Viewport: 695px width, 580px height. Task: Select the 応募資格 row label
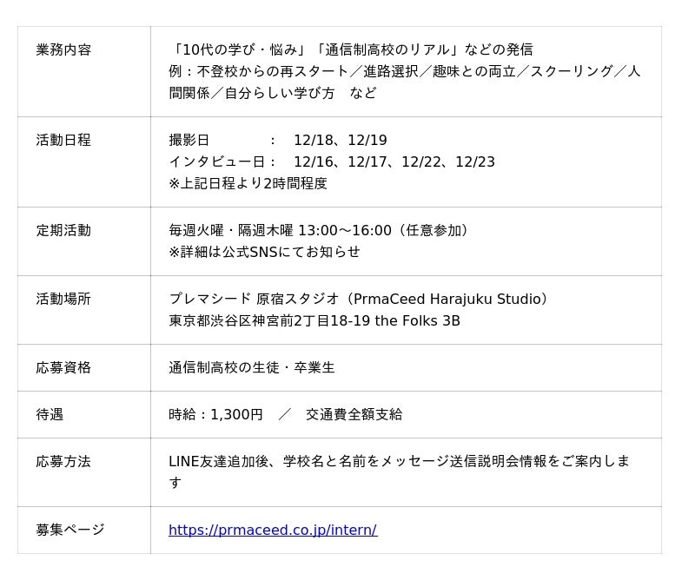coord(63,367)
